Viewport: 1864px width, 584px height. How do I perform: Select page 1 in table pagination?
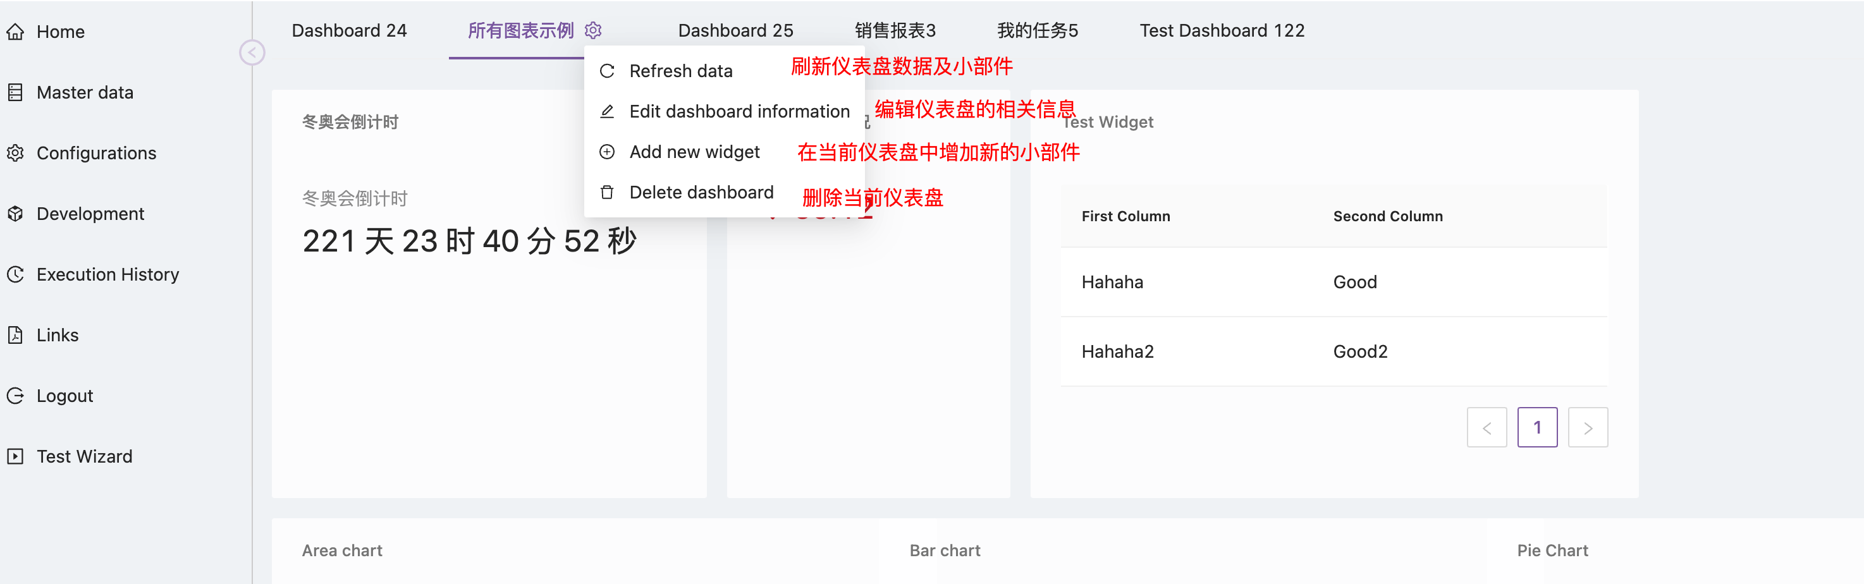tap(1537, 428)
